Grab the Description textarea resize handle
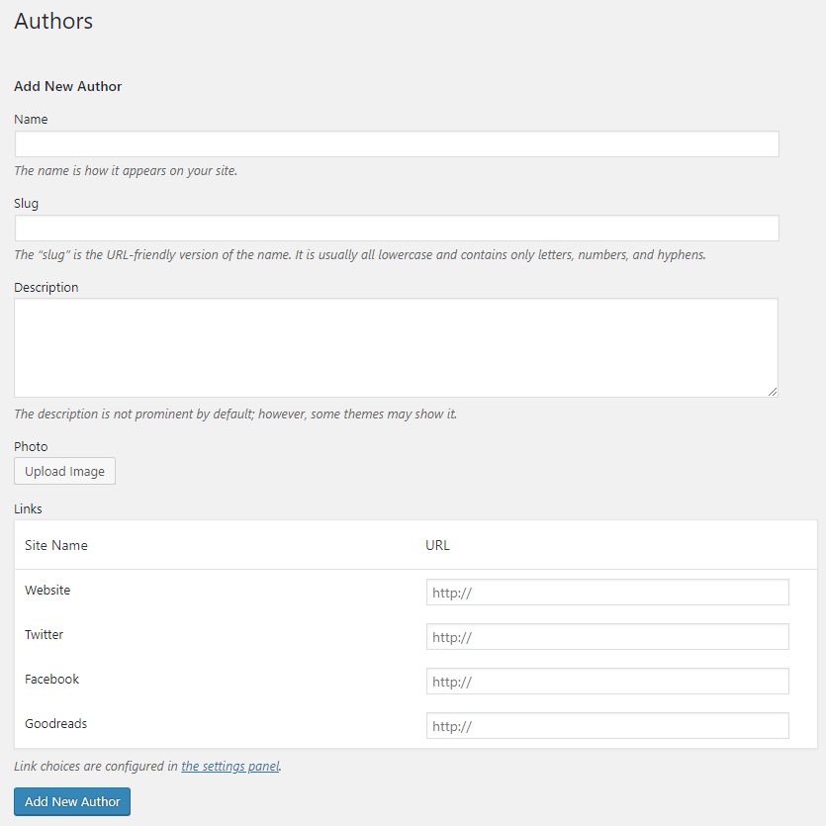Screen dimensions: 826x826 (x=773, y=392)
